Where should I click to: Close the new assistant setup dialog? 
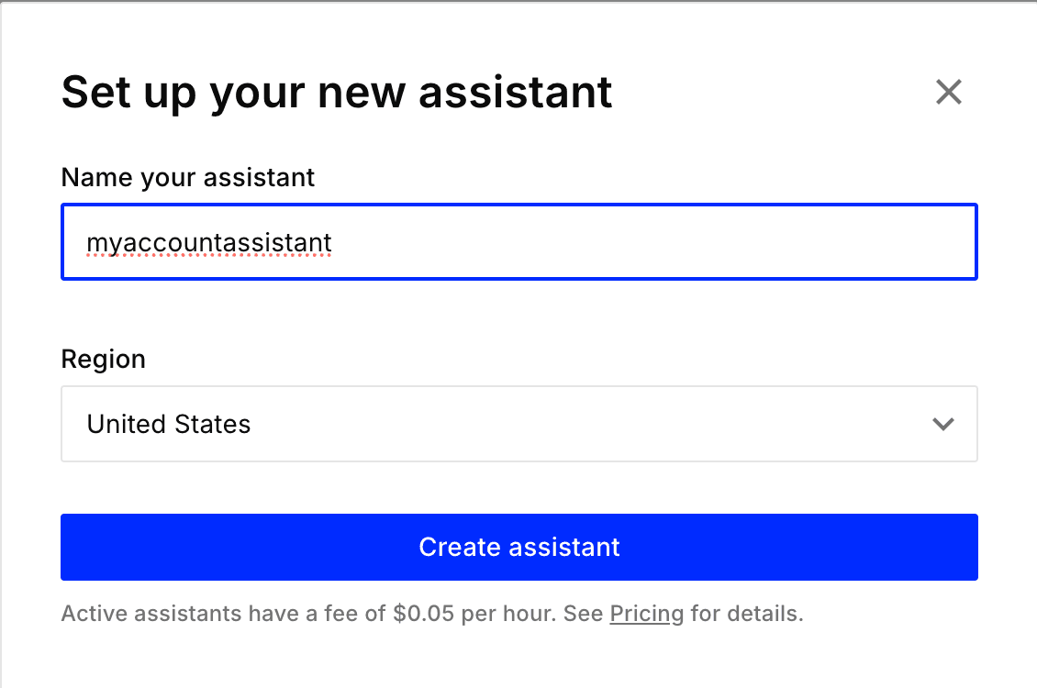coord(948,92)
